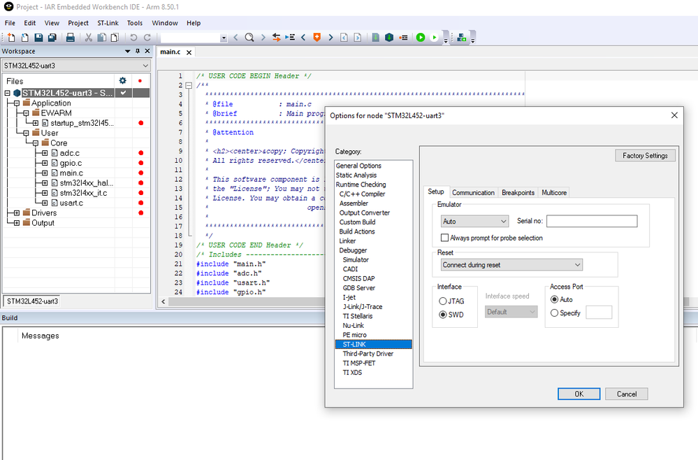Screen dimensions: 698x460
Task: Click the Factory Settings button
Action: pyautogui.click(x=645, y=155)
